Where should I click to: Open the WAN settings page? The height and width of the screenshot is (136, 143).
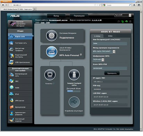coord(20,88)
